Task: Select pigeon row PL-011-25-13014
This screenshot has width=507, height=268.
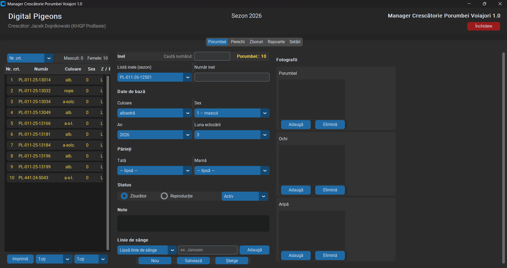Action: [55, 80]
